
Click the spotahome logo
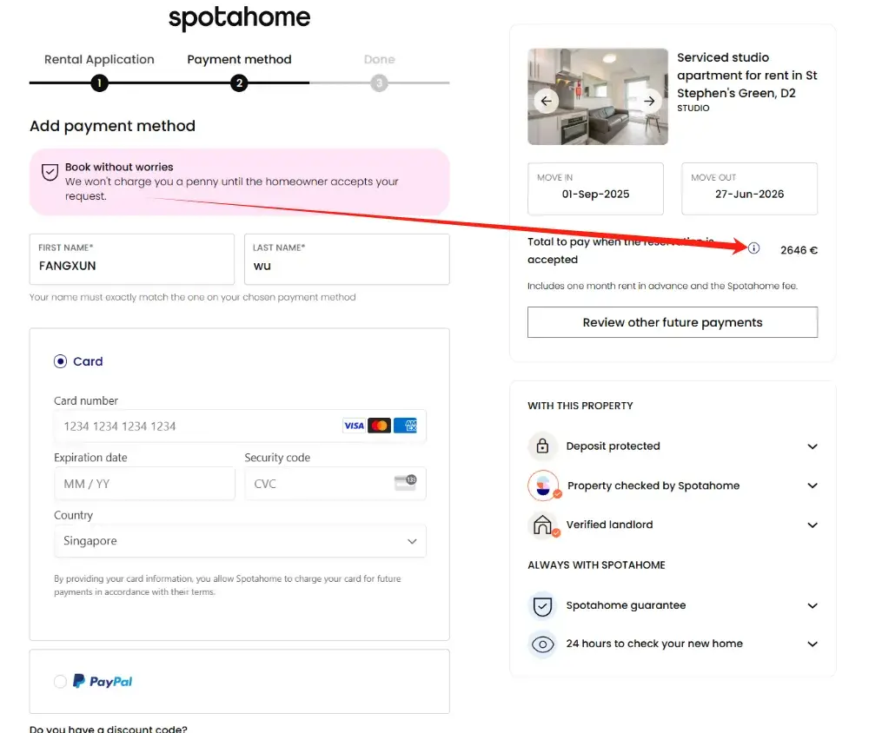[239, 17]
